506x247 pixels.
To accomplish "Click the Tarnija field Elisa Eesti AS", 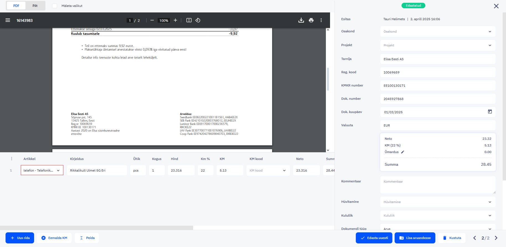I will pos(438,59).
